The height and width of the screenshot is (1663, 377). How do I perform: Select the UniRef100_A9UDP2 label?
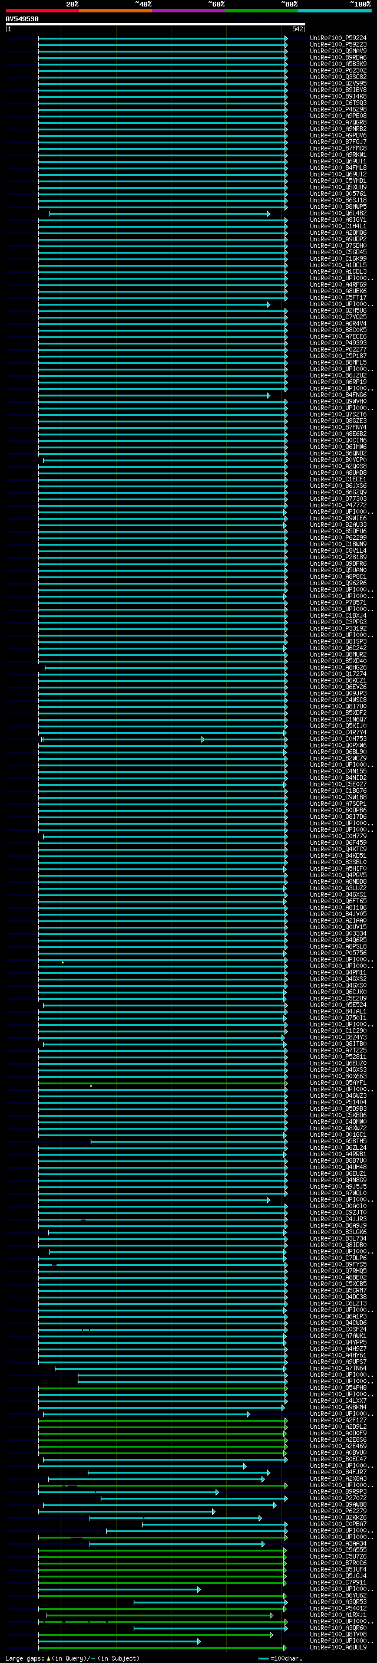(338, 239)
